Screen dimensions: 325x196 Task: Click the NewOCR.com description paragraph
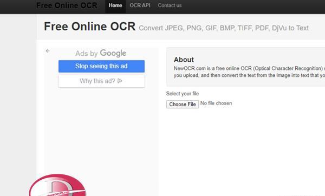point(249,71)
